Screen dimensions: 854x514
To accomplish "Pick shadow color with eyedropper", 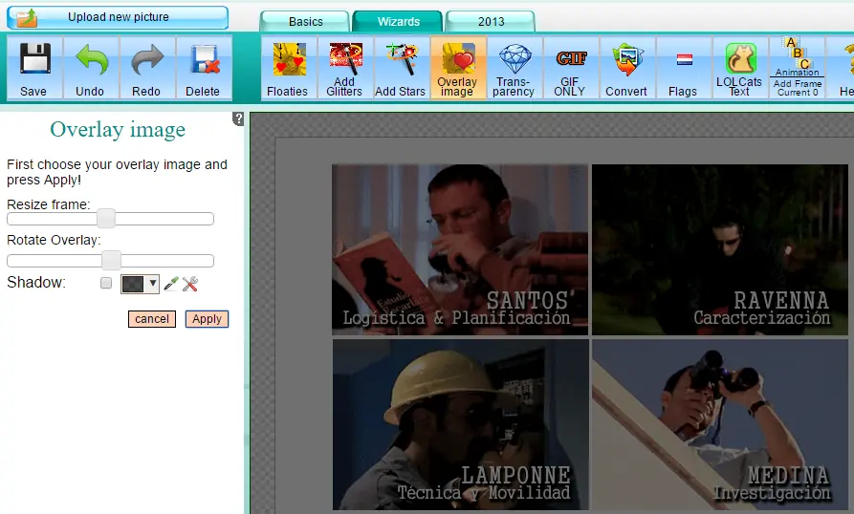I will [x=170, y=284].
